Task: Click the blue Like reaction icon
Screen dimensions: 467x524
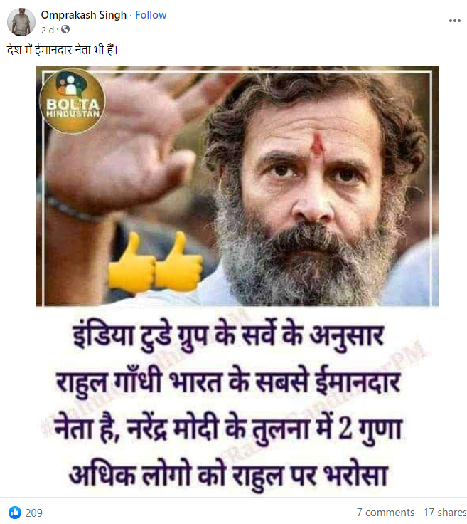Action: click(x=14, y=513)
